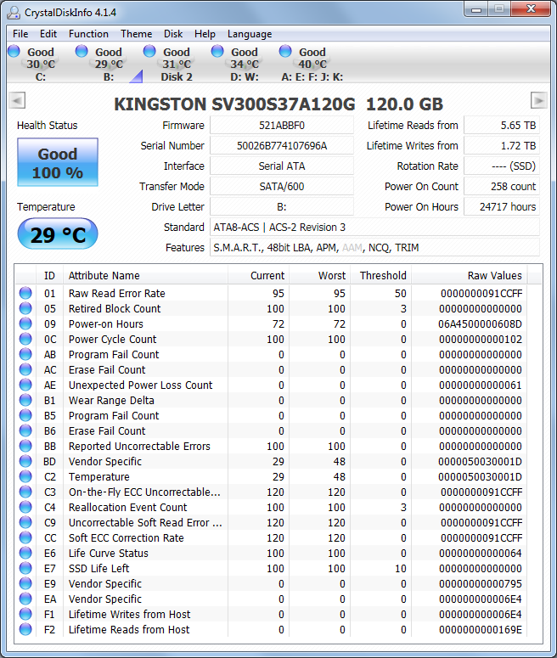Open the File menu
The height and width of the screenshot is (658, 557).
tap(20, 34)
